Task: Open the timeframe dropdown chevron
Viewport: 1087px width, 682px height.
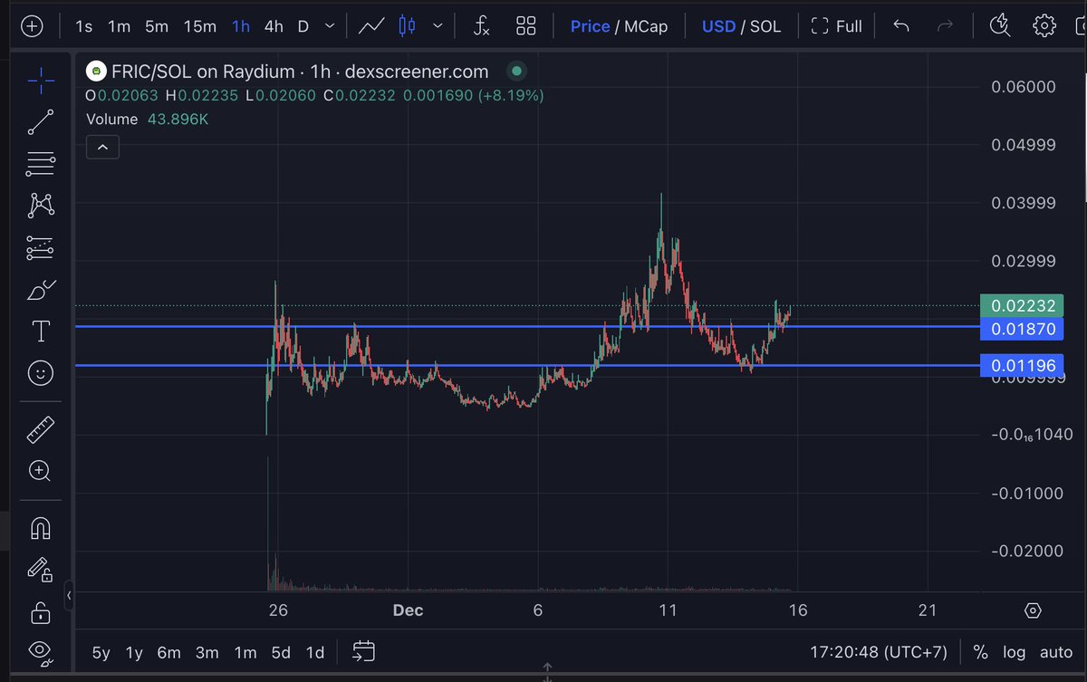Action: [x=330, y=26]
